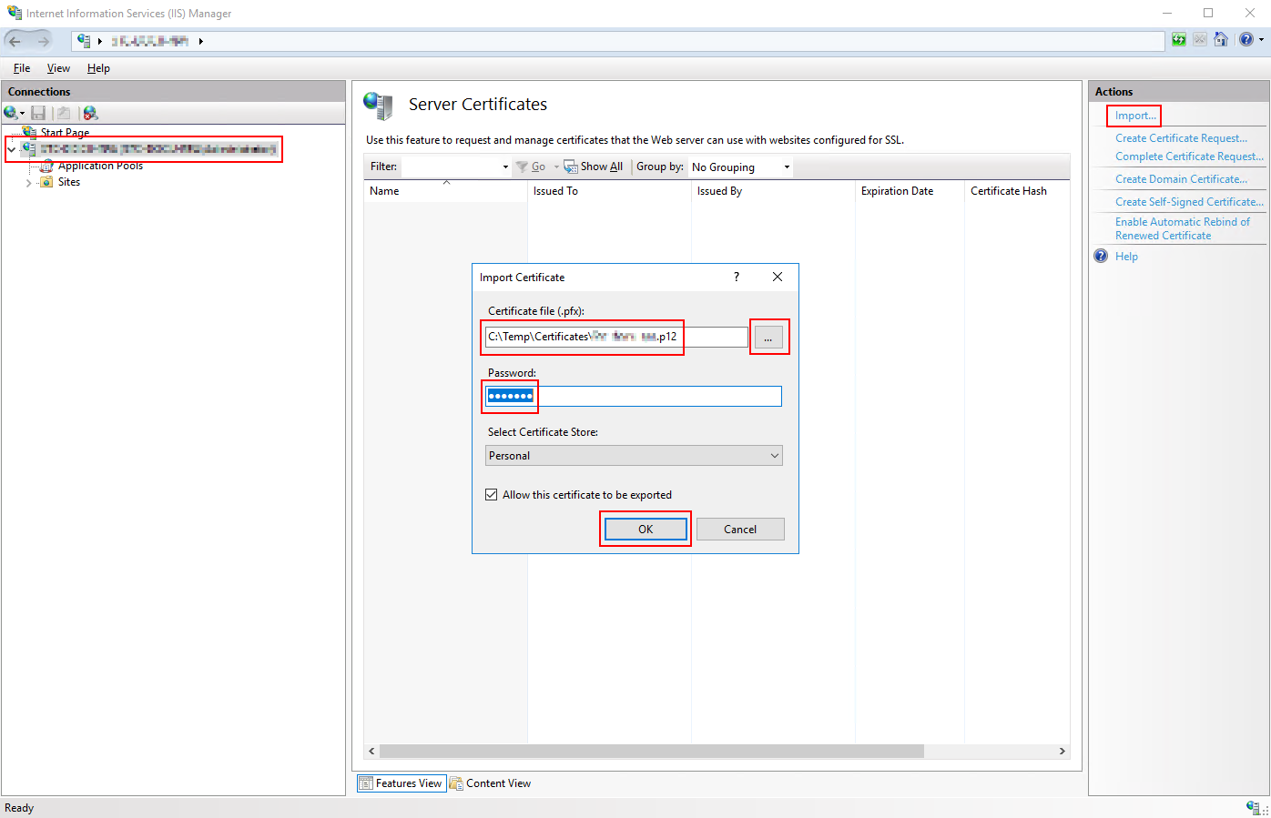The width and height of the screenshot is (1271, 818).
Task: Click the Save Connections disk icon
Action: pos(37,112)
